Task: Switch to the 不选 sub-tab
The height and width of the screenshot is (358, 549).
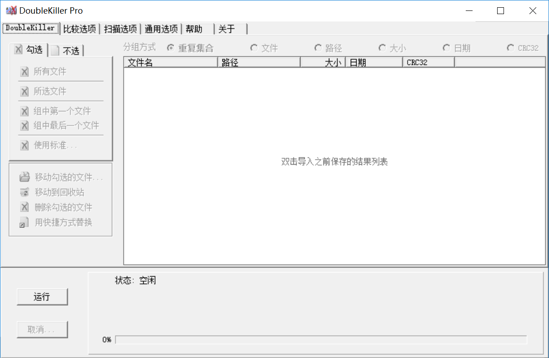Action: [x=66, y=51]
